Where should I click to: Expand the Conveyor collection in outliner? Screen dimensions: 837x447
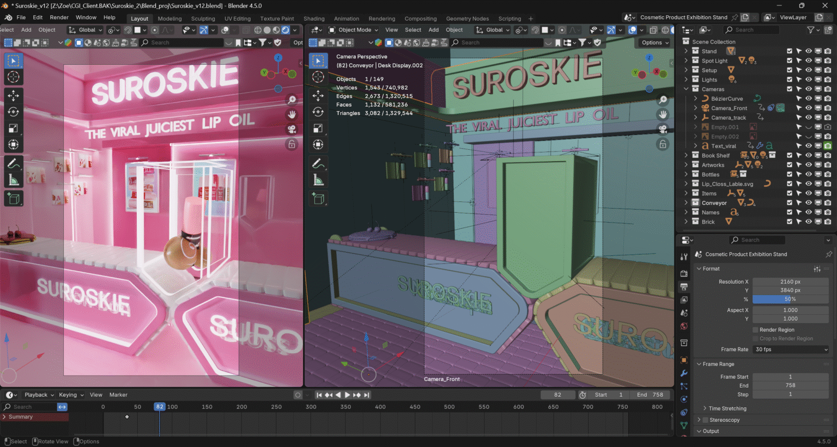click(686, 203)
